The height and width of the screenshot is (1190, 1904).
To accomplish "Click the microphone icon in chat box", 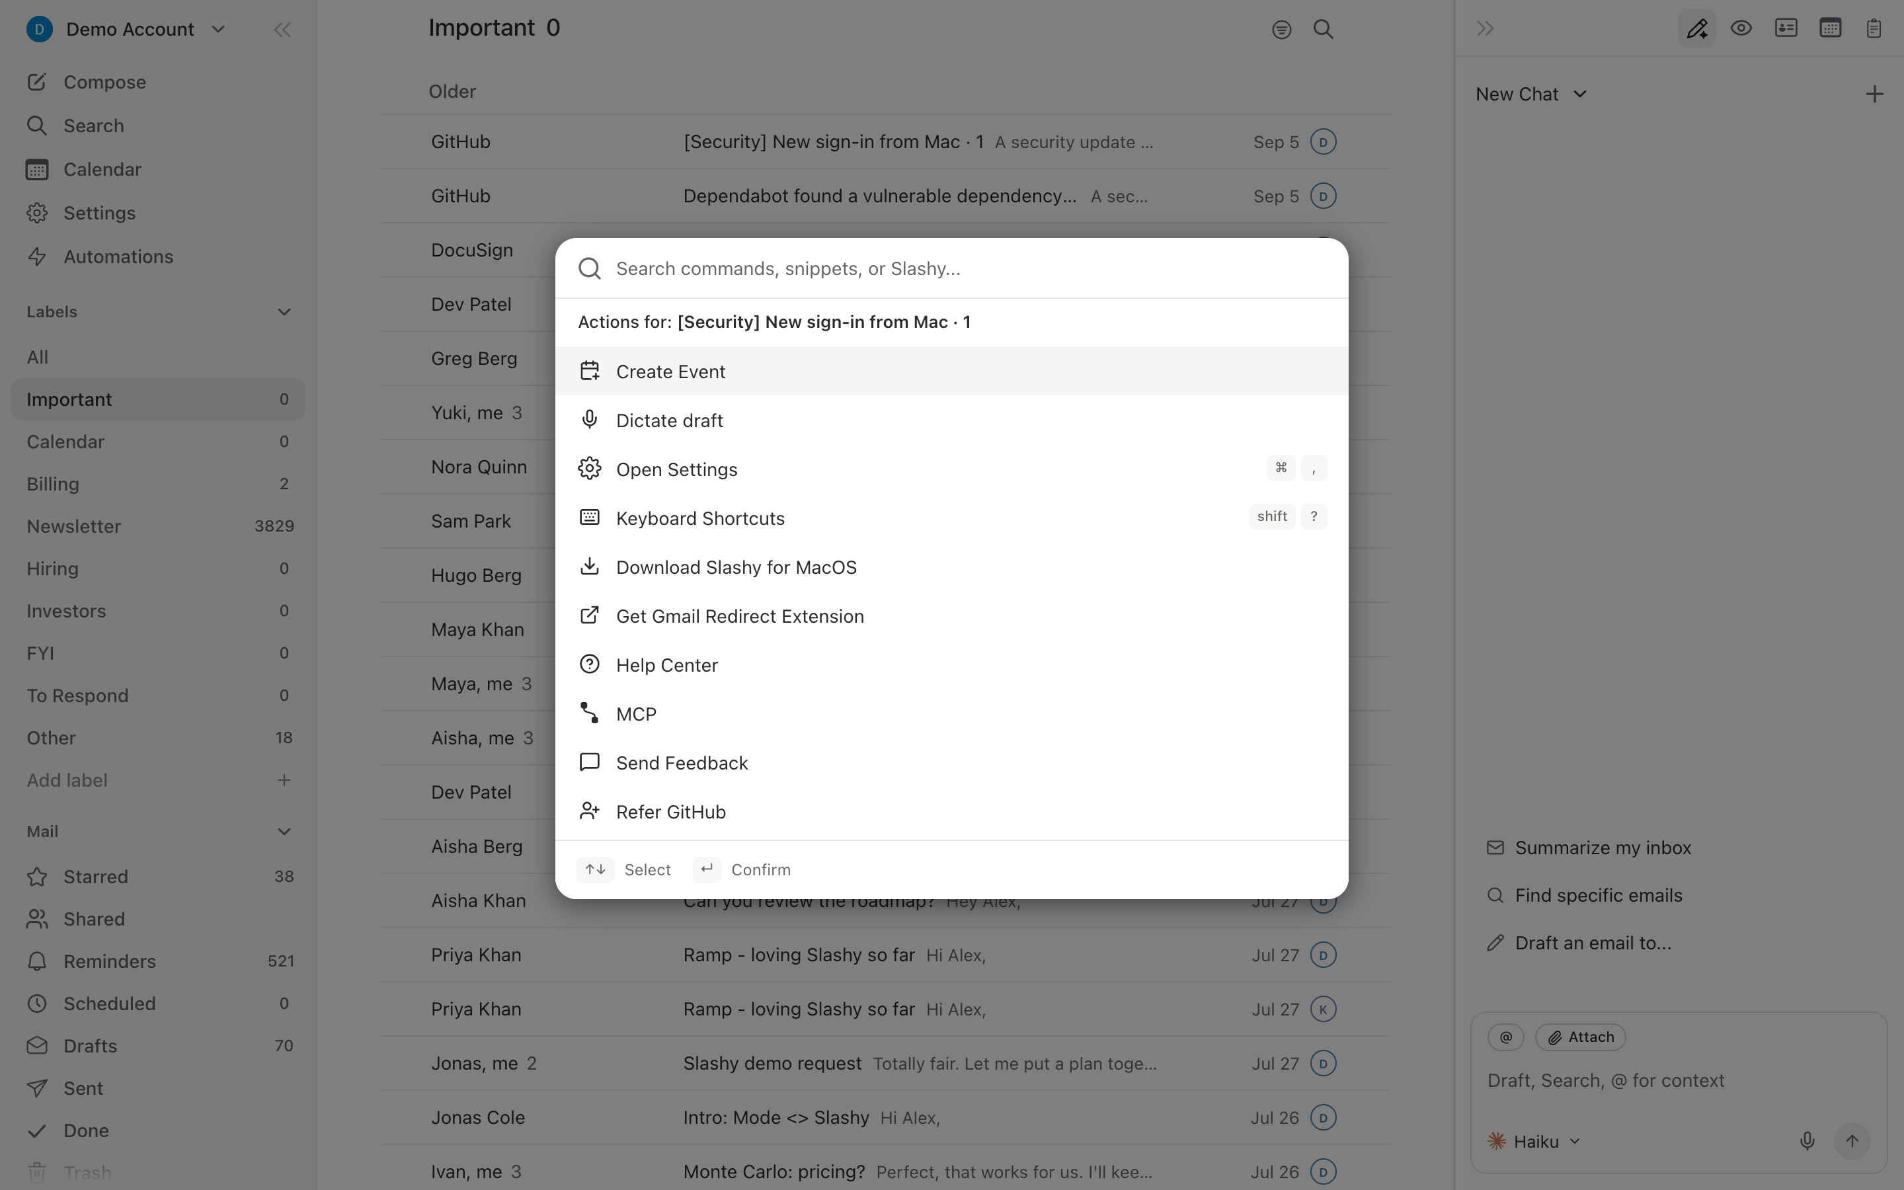I will [1807, 1141].
